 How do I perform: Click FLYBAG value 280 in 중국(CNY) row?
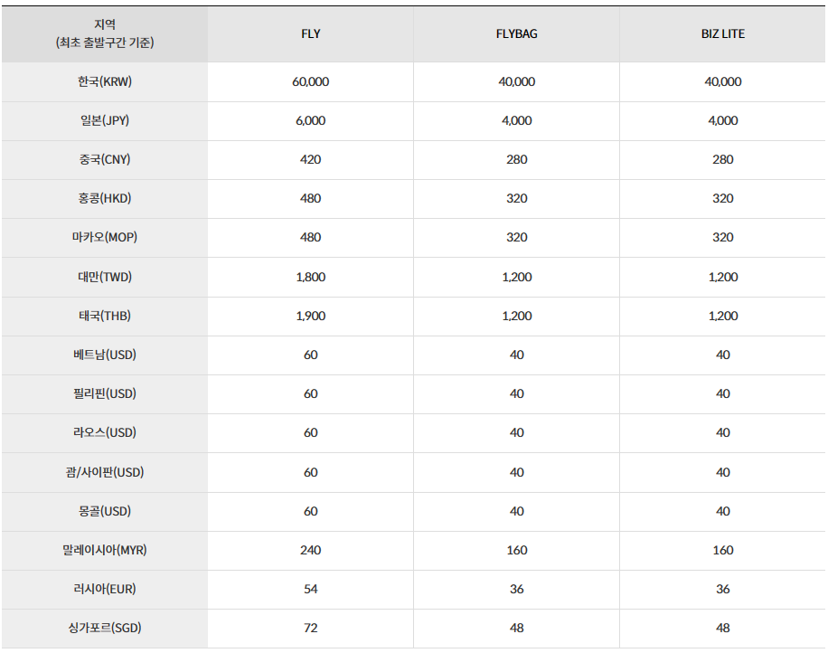click(x=516, y=159)
